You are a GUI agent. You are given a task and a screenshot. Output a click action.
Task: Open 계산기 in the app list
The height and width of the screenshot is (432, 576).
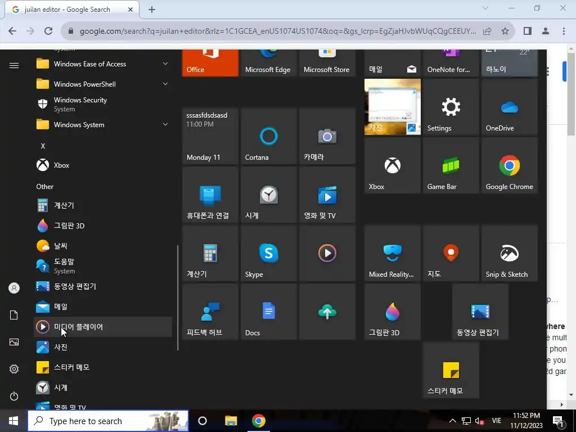tap(103, 205)
